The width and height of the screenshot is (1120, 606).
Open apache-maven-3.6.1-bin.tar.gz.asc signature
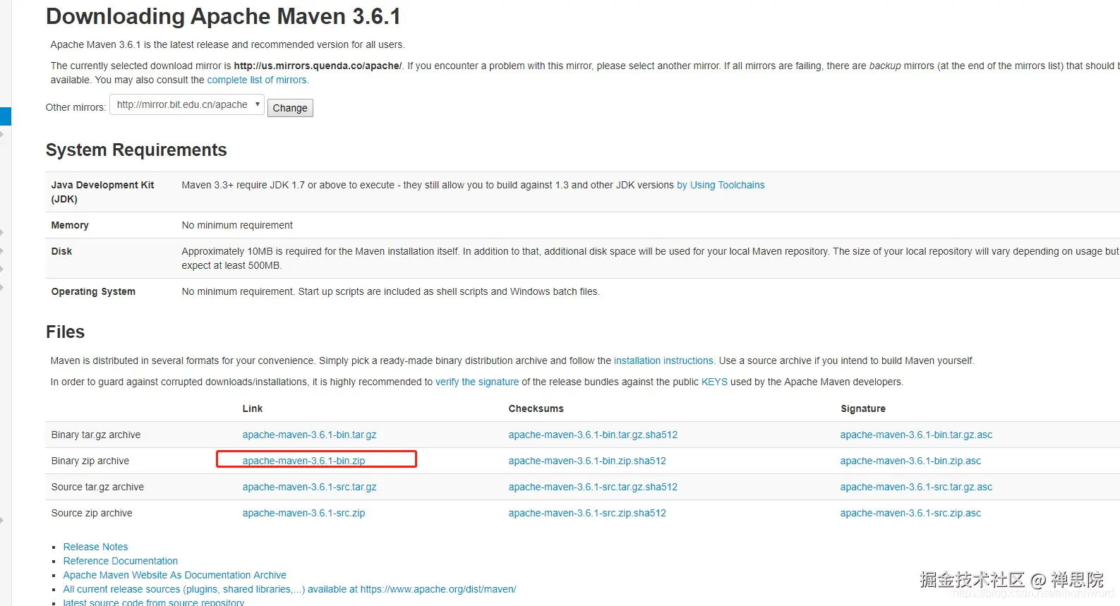point(916,435)
